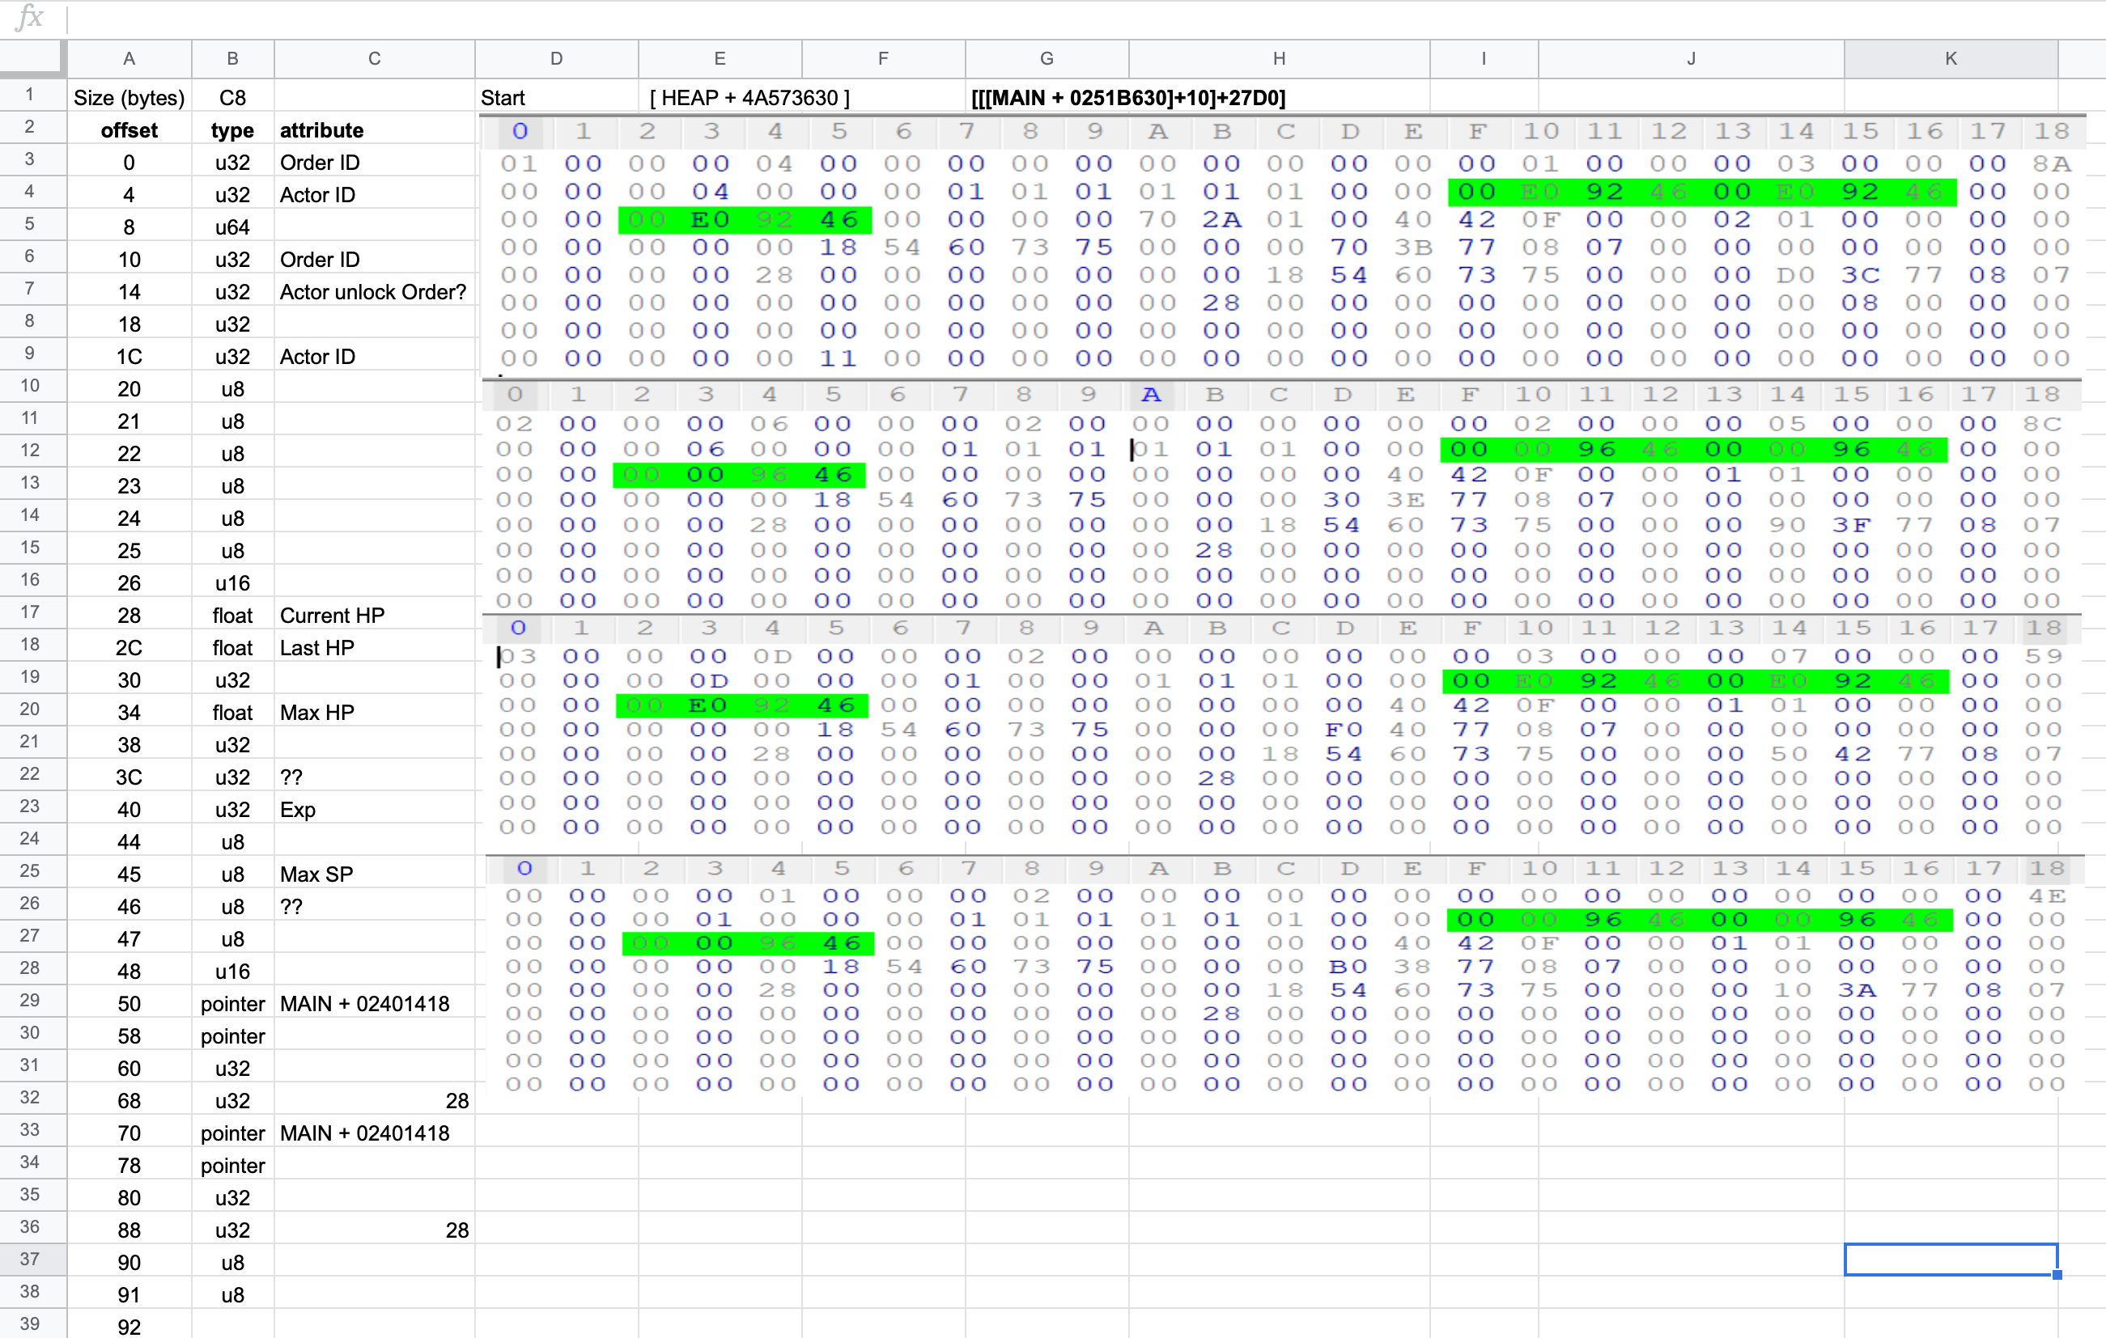Image resolution: width=2106 pixels, height=1338 pixels.
Task: Click the "Start" cell
Action: 556,97
